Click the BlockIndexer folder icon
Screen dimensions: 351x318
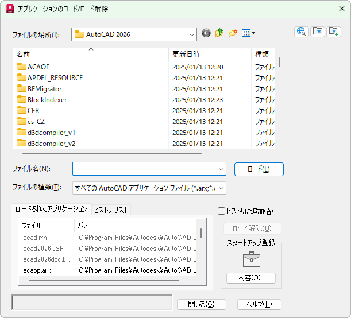(x=21, y=99)
